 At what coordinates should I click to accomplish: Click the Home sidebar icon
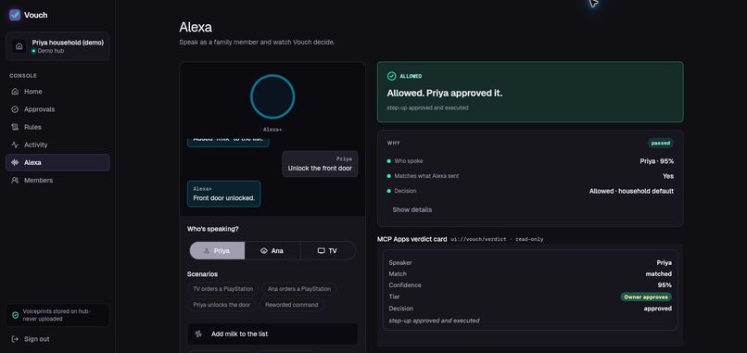tap(15, 92)
